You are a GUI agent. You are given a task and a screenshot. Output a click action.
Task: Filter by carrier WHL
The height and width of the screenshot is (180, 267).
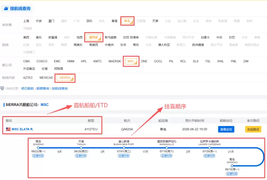pyautogui.click(x=221, y=61)
